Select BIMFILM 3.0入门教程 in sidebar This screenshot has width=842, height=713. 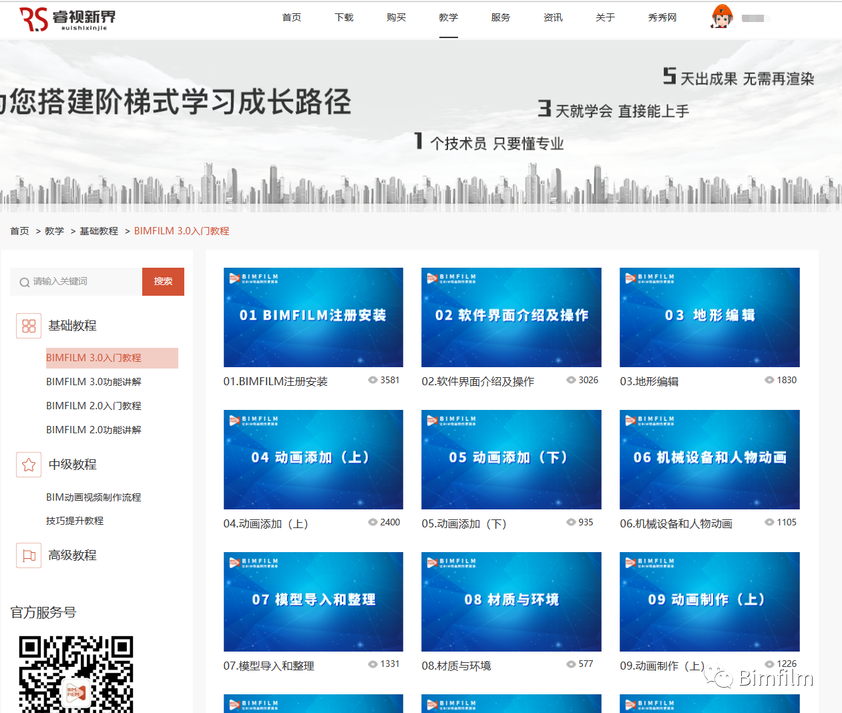point(112,358)
